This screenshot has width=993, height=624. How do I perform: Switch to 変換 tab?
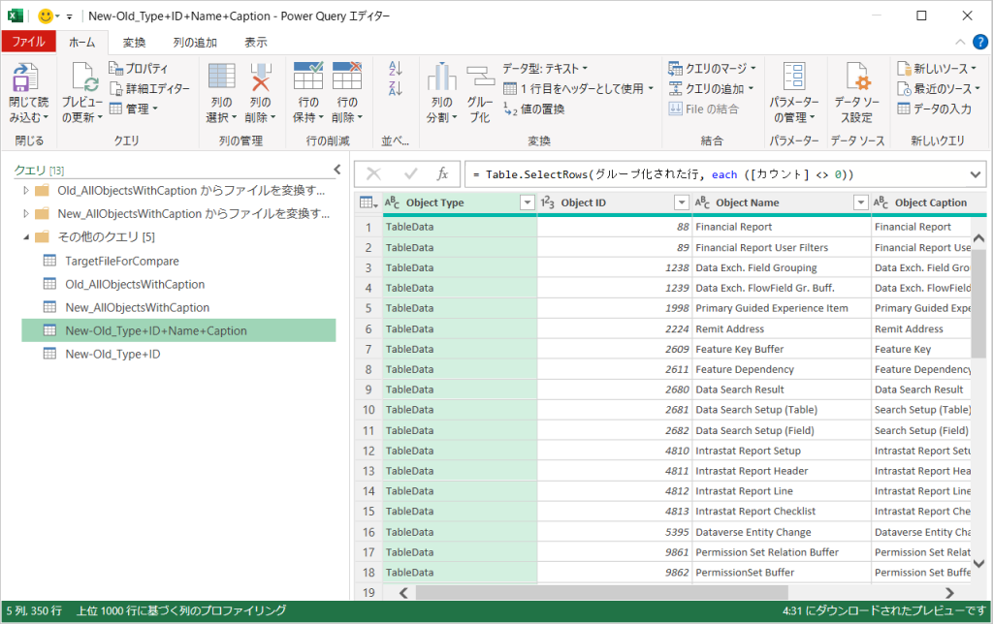134,43
